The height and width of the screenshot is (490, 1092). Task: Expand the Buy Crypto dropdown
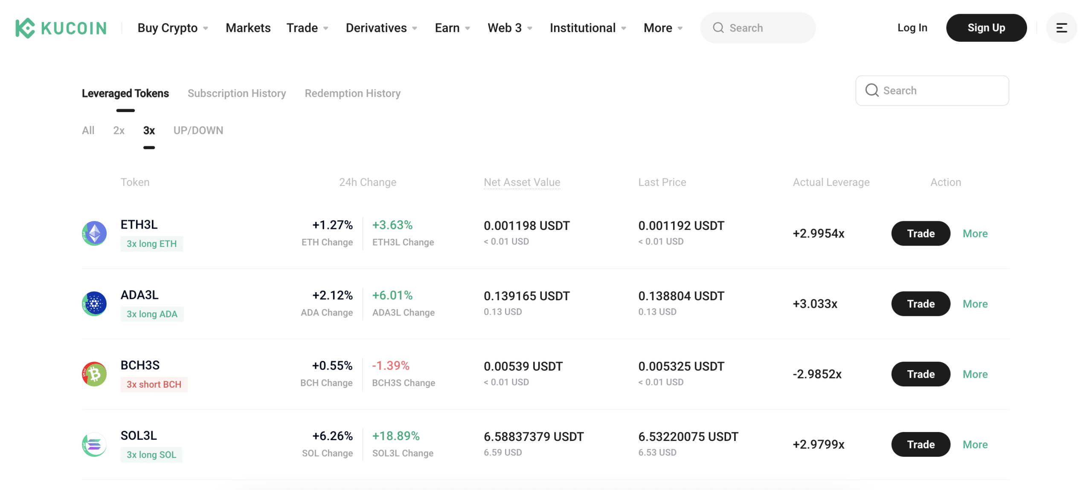[x=173, y=28]
